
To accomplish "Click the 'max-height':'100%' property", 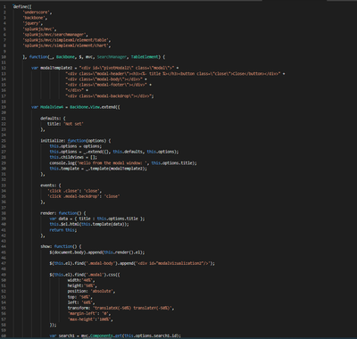I will pos(90,319).
